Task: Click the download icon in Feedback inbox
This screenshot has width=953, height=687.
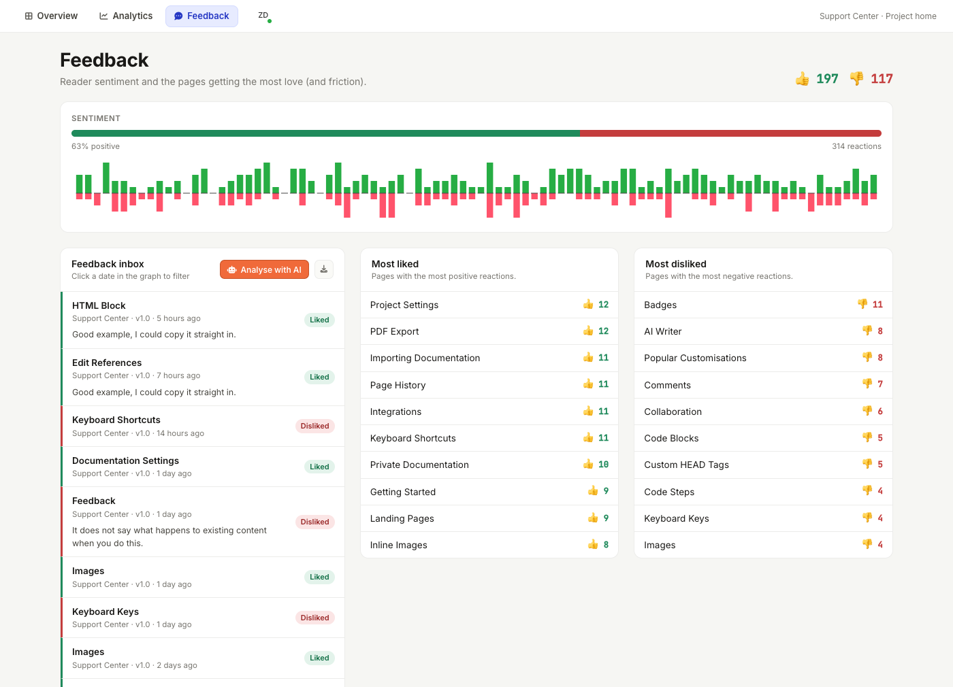Action: [x=324, y=269]
